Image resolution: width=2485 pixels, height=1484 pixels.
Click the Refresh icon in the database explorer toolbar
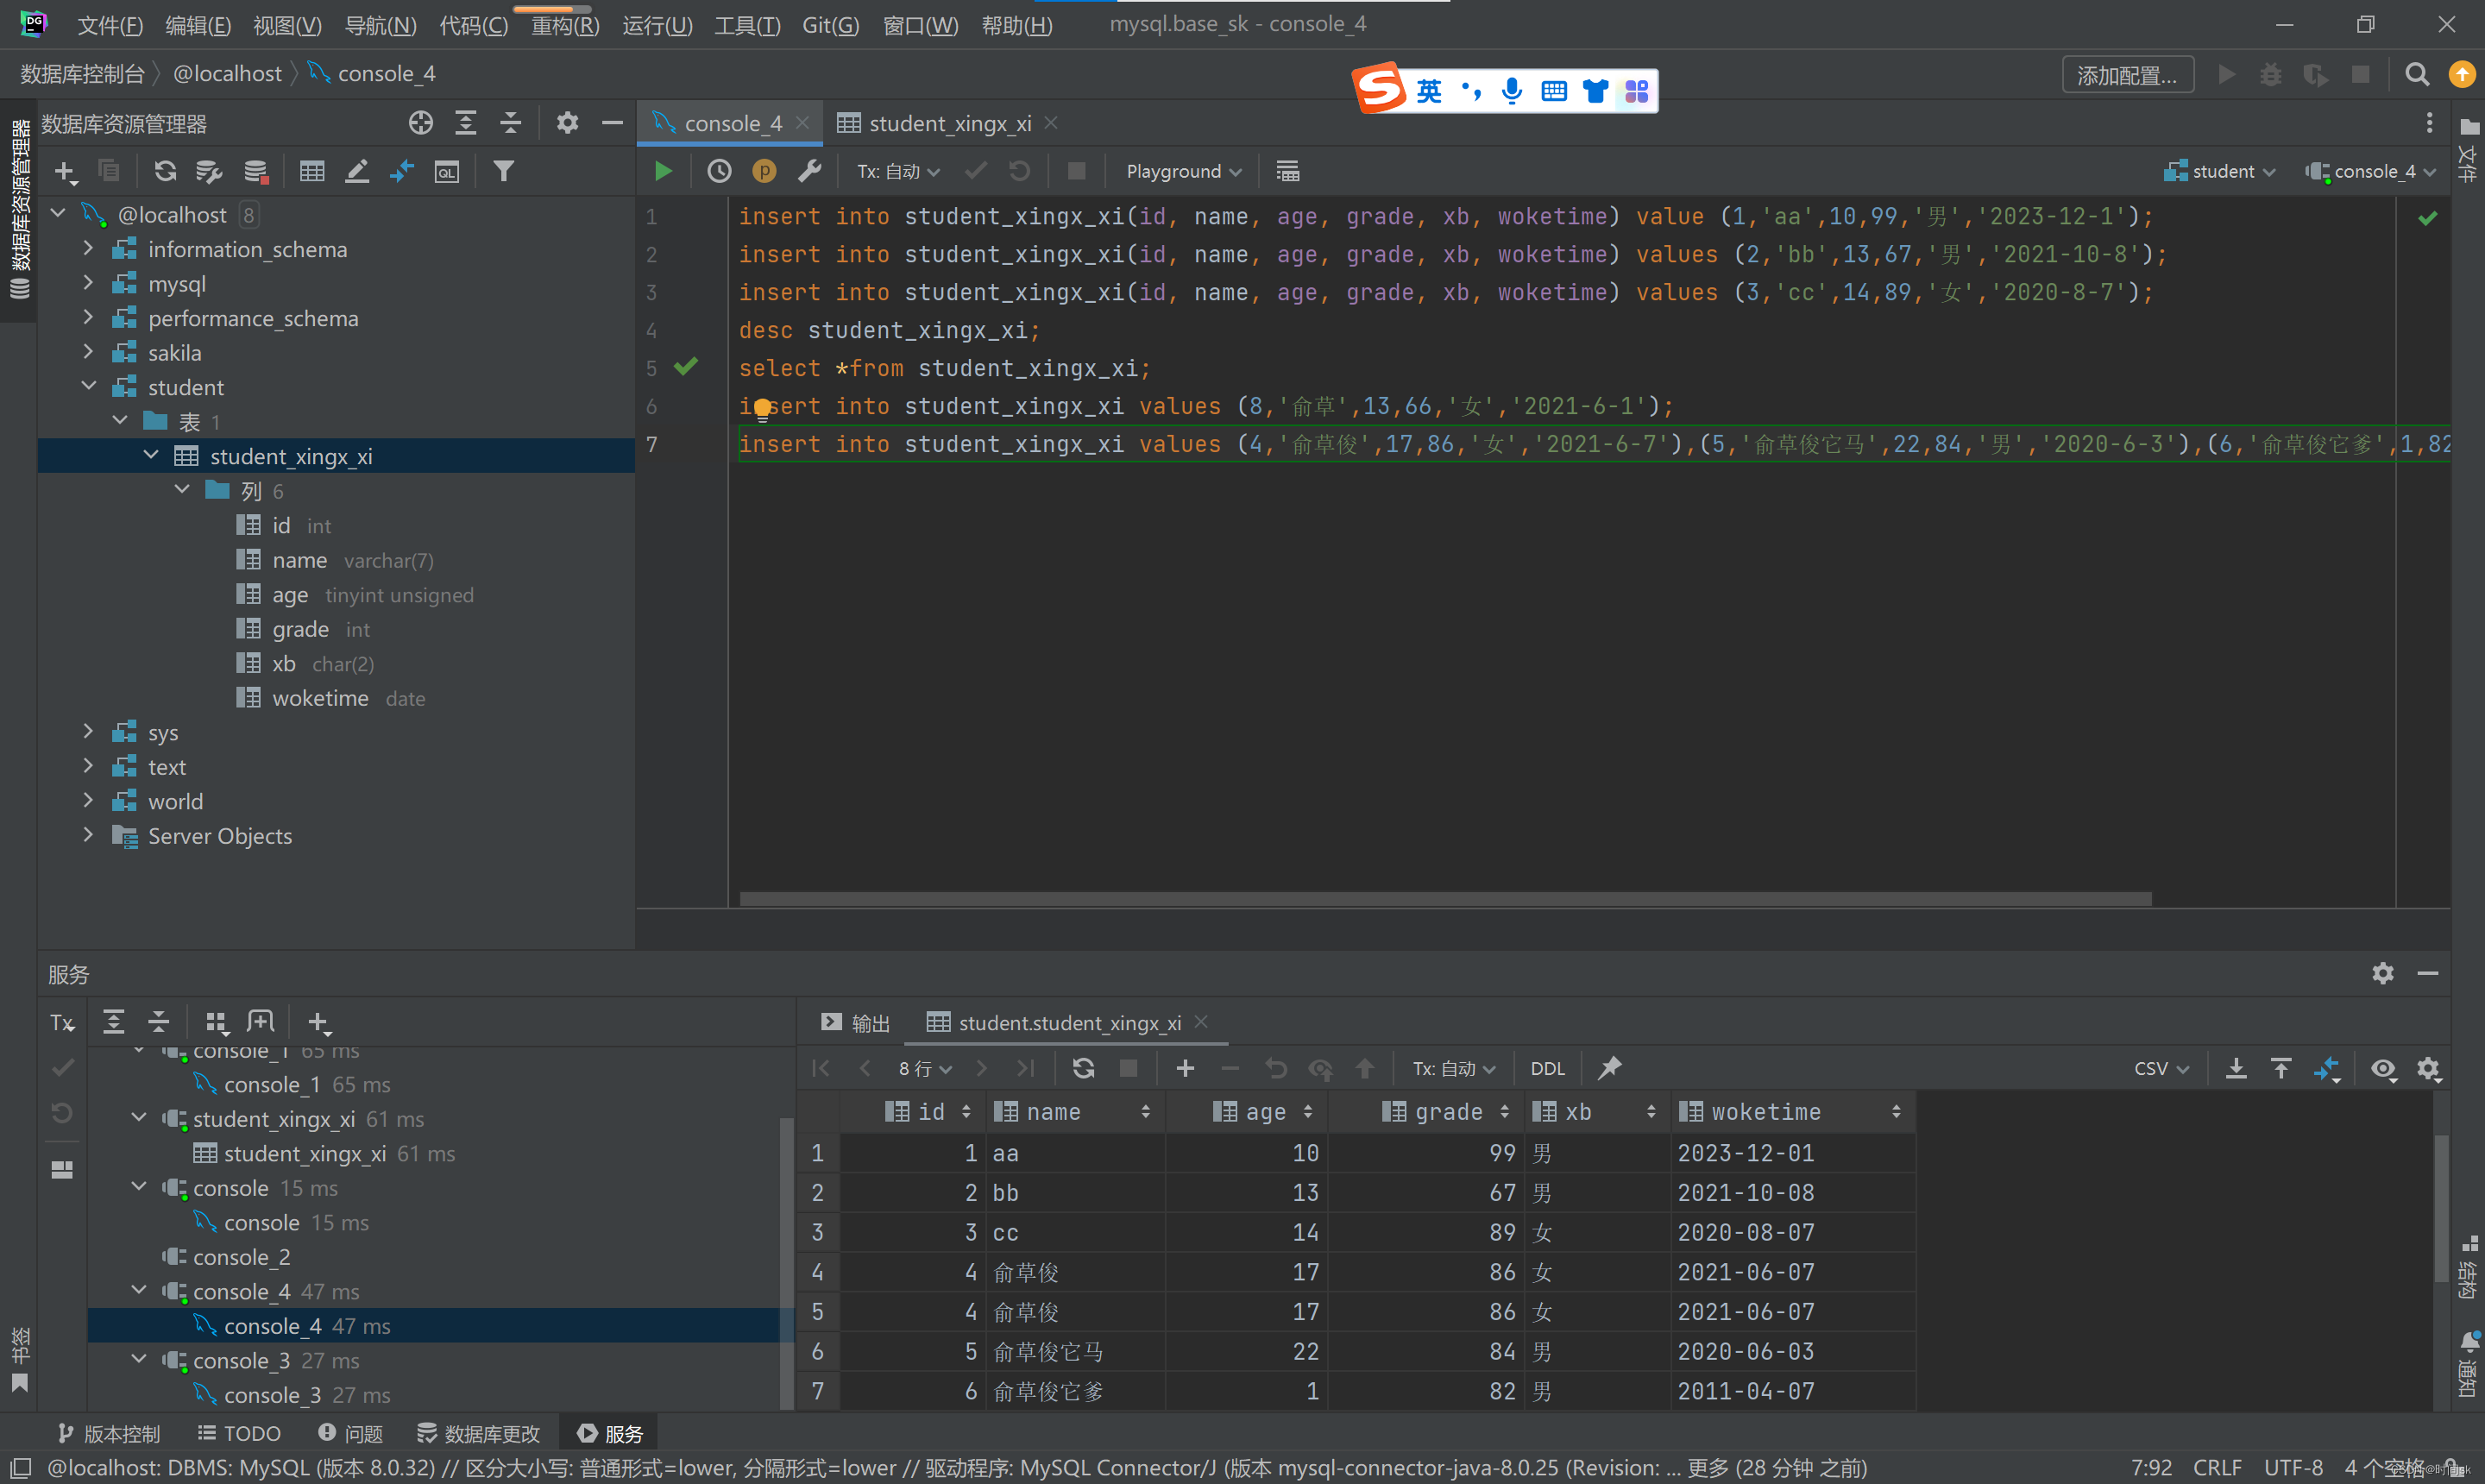pos(165,171)
